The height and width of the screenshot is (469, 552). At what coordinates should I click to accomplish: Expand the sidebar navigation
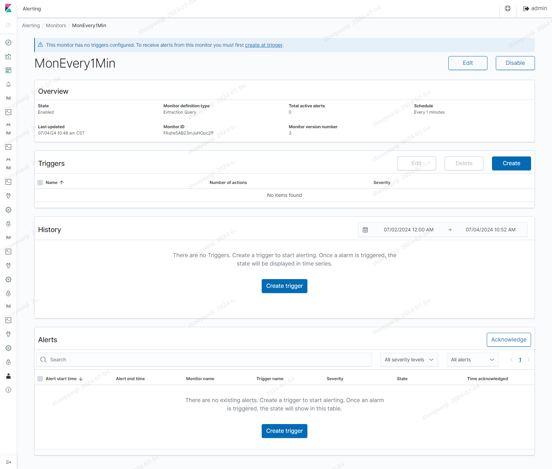8,462
